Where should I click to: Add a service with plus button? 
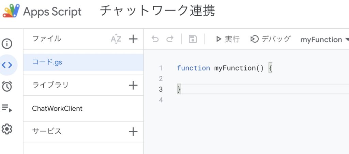click(x=133, y=132)
